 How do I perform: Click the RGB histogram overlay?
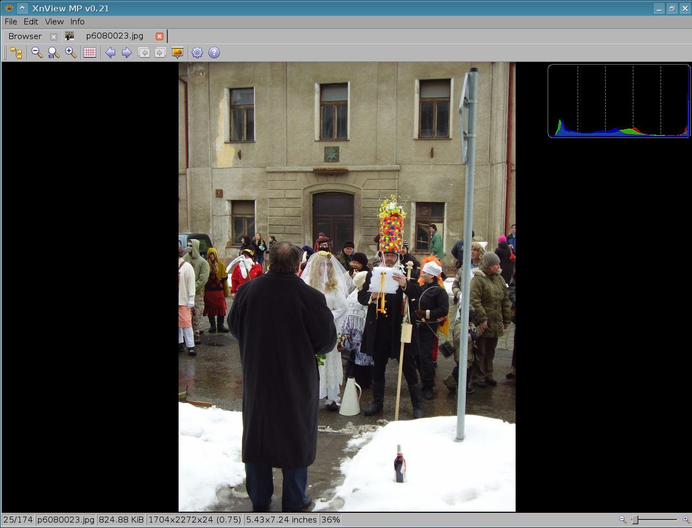coord(619,101)
